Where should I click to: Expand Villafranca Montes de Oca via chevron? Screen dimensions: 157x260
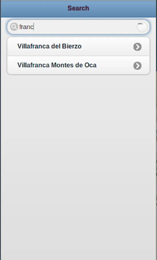pyautogui.click(x=137, y=66)
